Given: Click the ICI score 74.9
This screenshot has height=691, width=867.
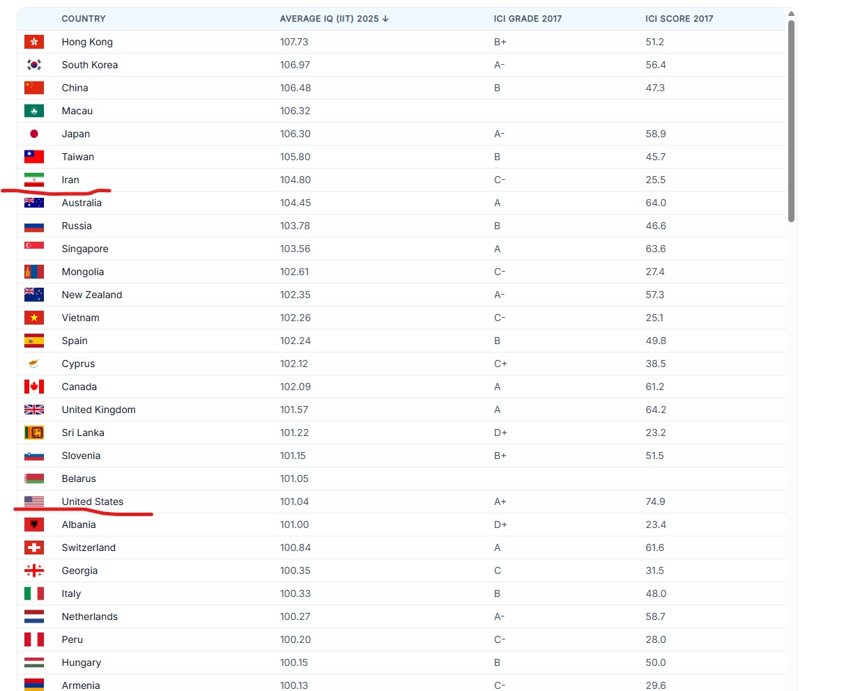Looking at the screenshot, I should point(655,502).
